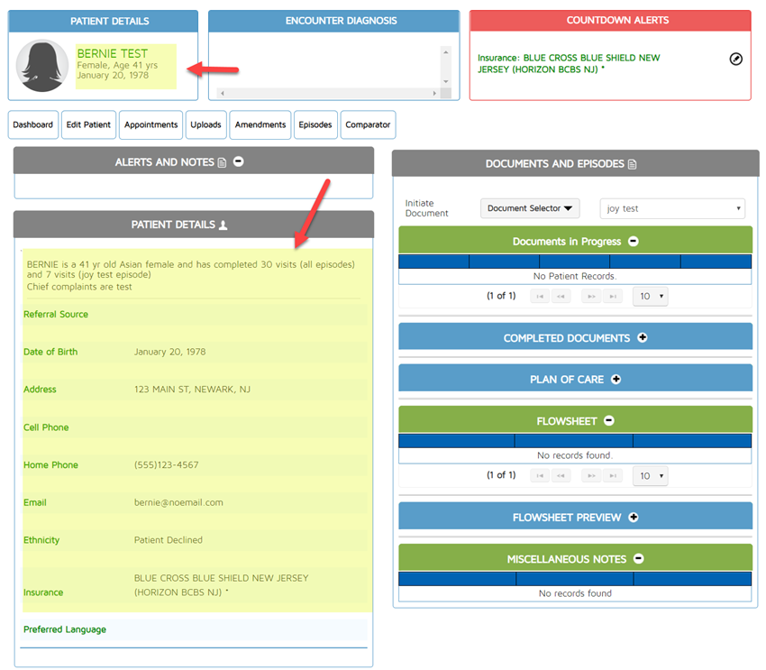Click the patient avatar photo

(x=42, y=66)
